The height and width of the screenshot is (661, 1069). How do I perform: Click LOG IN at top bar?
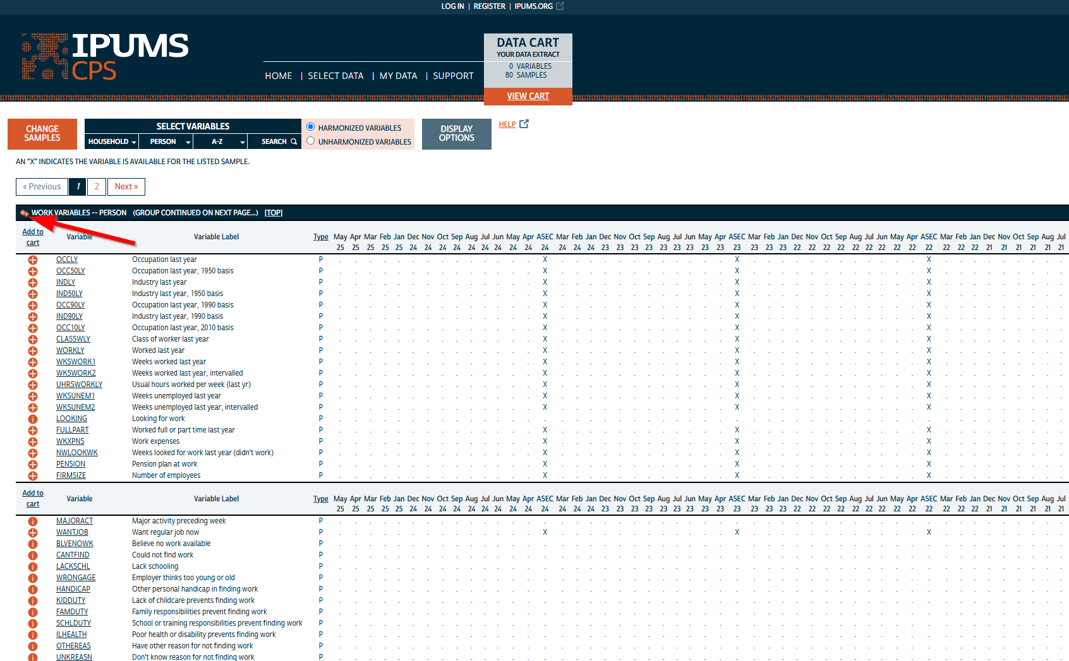point(452,6)
